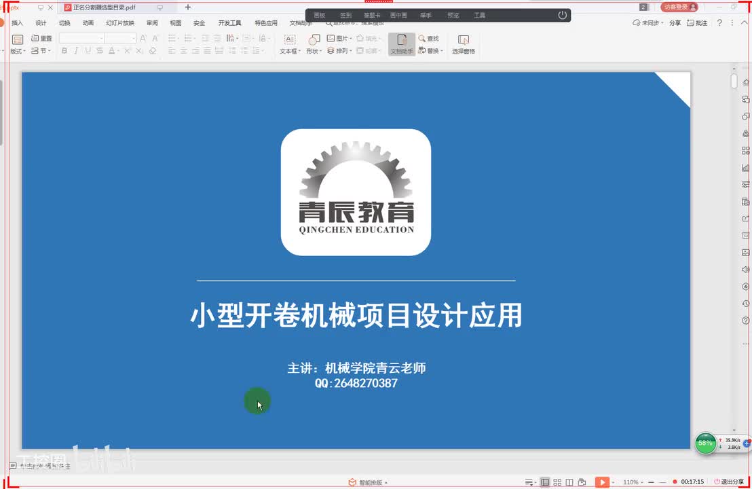Screen dimensions: 752x489
Task: Zoom out using the minus button
Action: [x=652, y=482]
